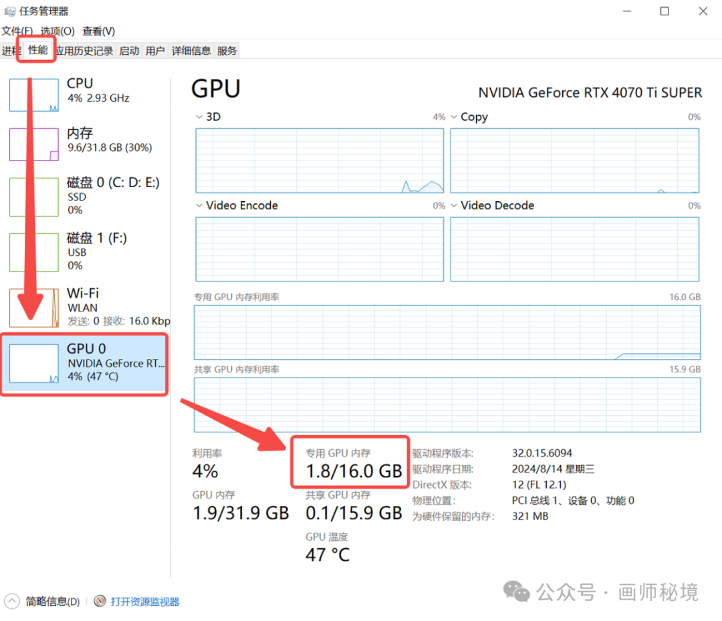Switch to the 用户 tab

[155, 51]
